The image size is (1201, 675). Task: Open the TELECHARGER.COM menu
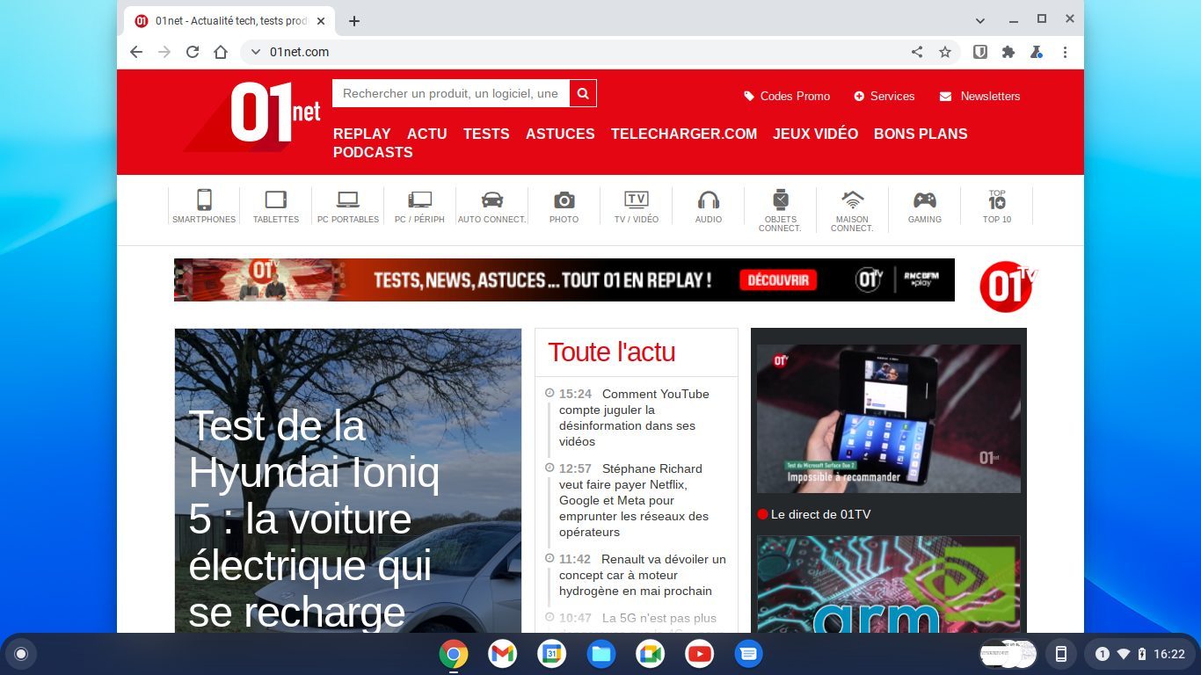pyautogui.click(x=684, y=134)
